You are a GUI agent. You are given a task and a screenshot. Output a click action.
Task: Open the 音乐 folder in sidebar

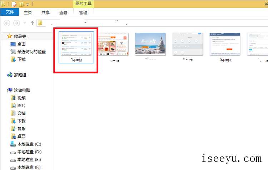pyautogui.click(x=21, y=129)
